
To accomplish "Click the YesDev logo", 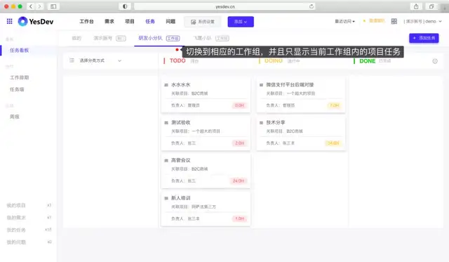I will point(36,22).
